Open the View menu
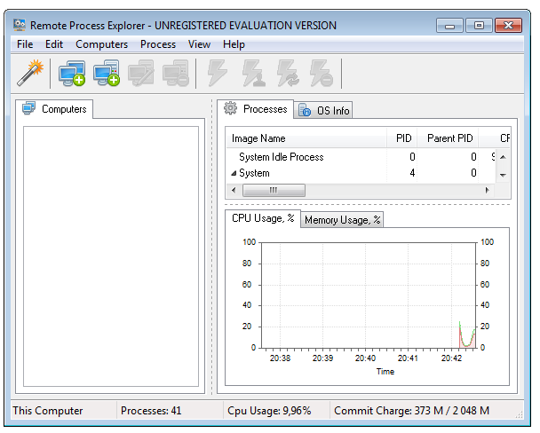This screenshot has height=433, width=540. (199, 44)
